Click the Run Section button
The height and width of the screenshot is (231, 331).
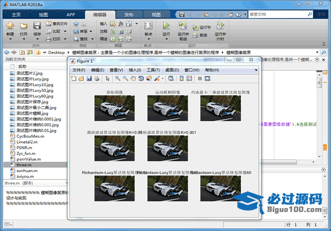pyautogui.click(x=202, y=27)
